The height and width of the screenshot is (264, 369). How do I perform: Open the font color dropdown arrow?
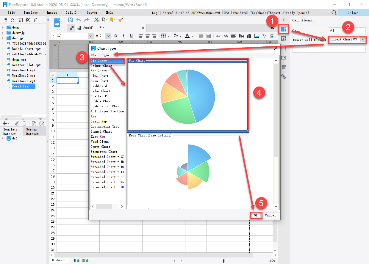click(x=192, y=36)
